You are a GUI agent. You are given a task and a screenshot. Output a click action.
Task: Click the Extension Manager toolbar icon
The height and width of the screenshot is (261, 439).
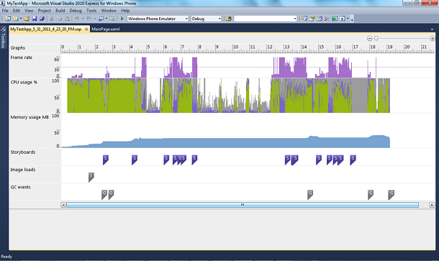[x=342, y=19]
